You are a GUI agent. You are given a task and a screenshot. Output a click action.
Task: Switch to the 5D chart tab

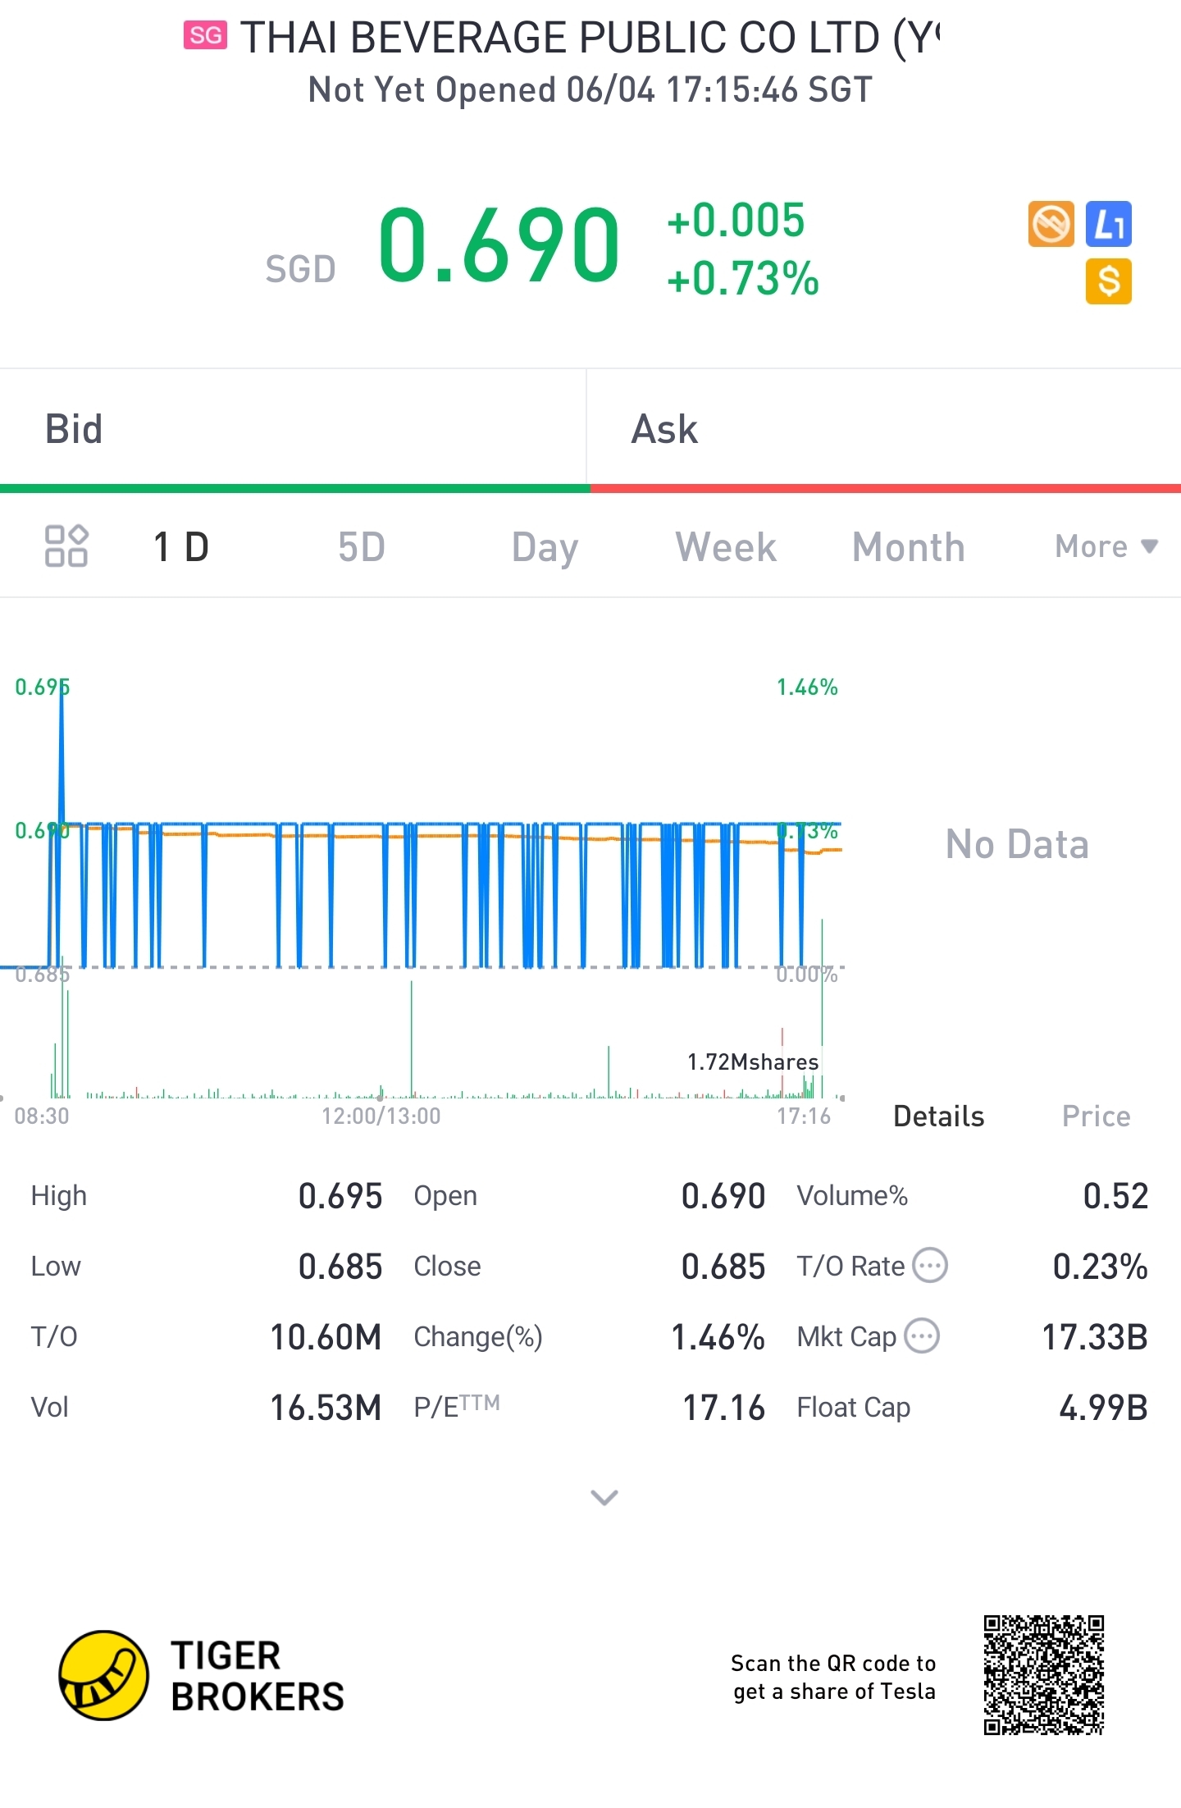pyautogui.click(x=362, y=547)
